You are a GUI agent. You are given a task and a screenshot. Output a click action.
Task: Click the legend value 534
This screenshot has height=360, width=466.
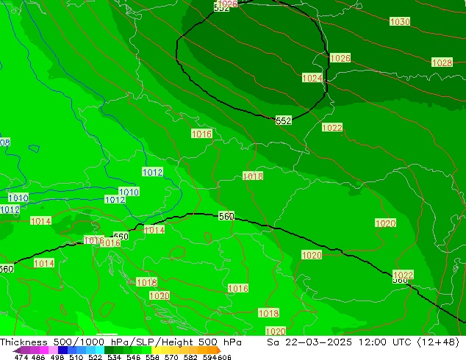115,357
